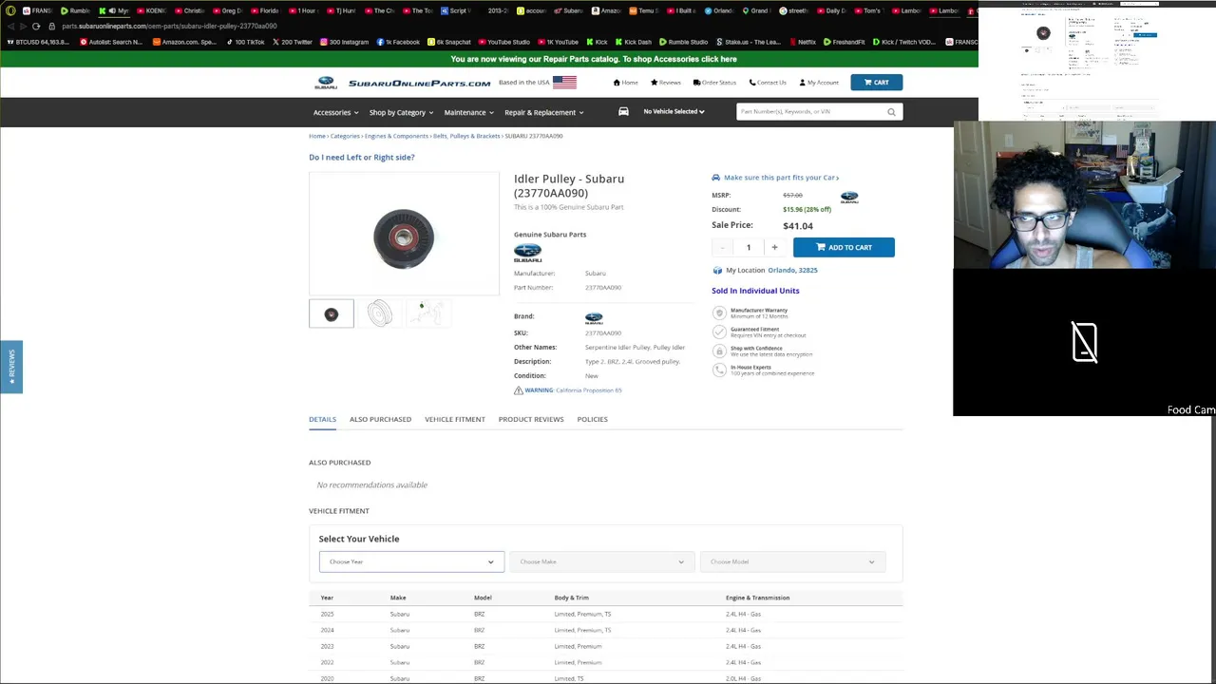The image size is (1216, 684).
Task: Switch to the Also Purchased tab
Action: point(380,419)
